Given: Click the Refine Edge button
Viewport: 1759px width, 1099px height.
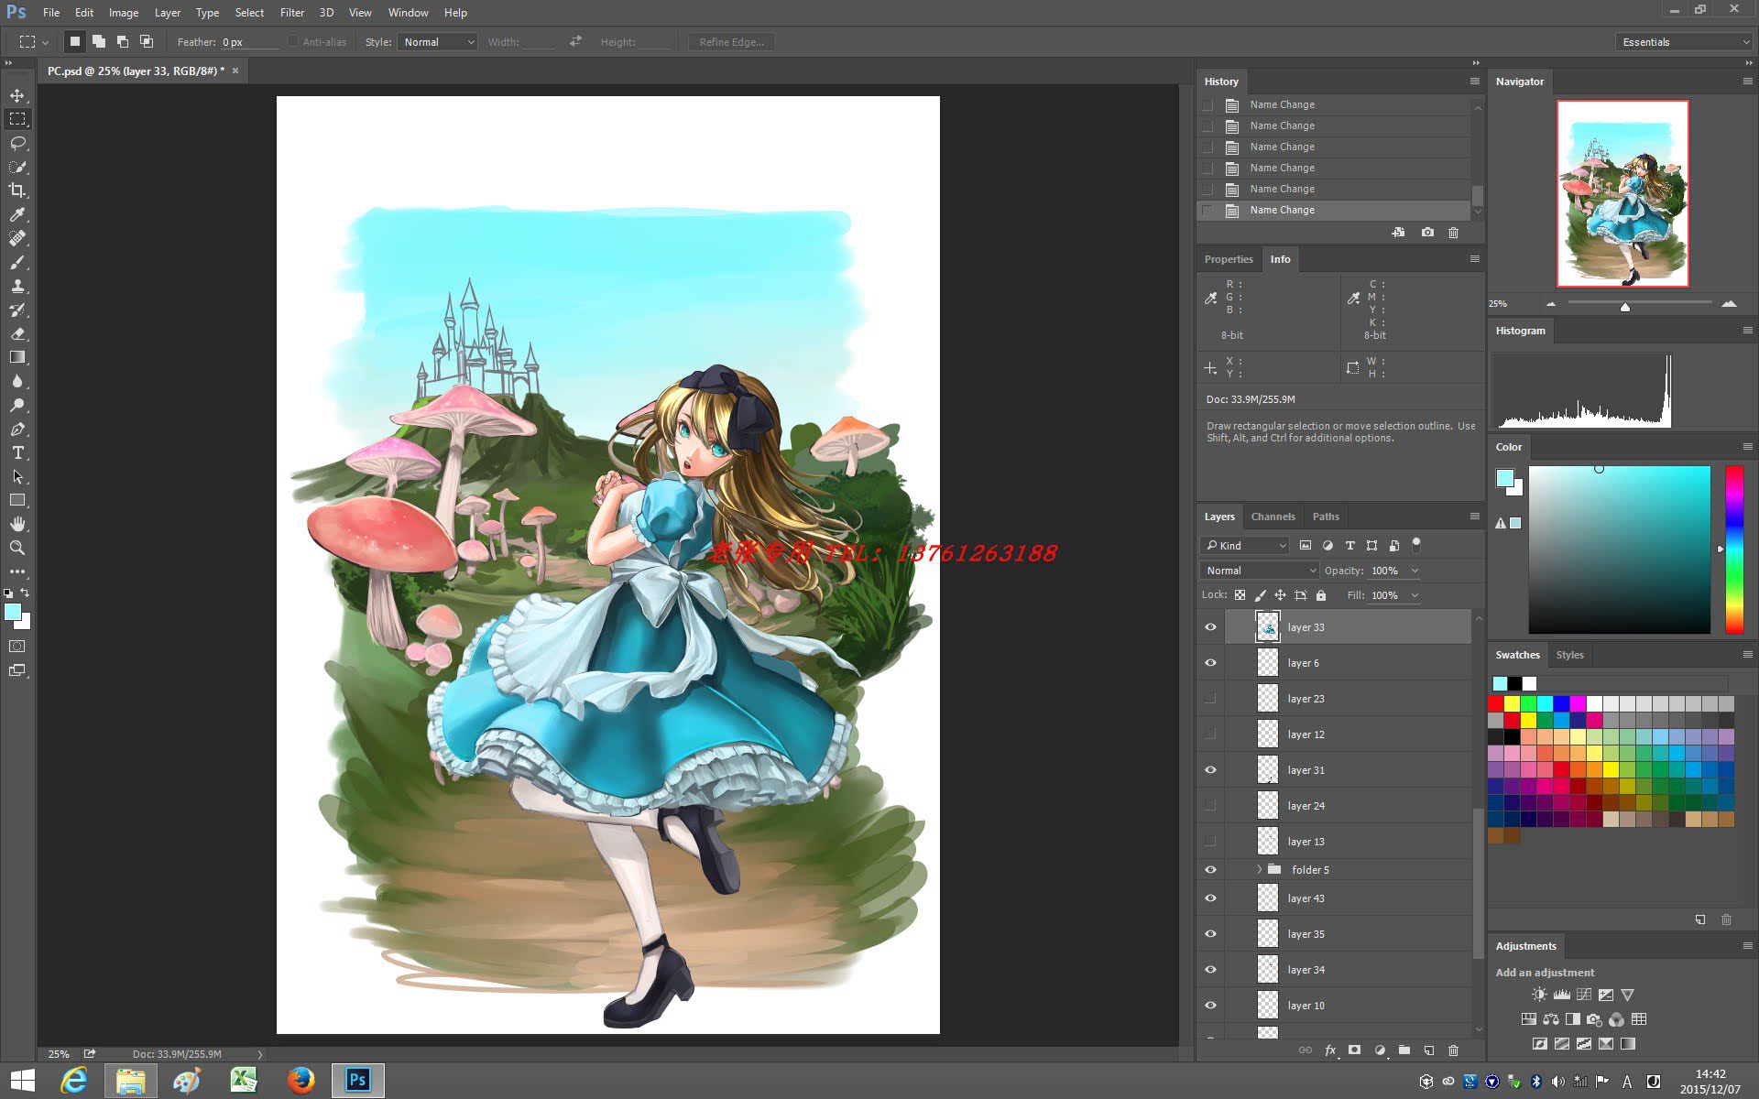Looking at the screenshot, I should tap(731, 42).
